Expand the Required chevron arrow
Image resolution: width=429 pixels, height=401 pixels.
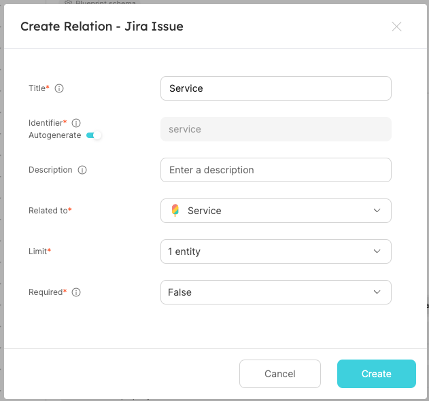(377, 292)
